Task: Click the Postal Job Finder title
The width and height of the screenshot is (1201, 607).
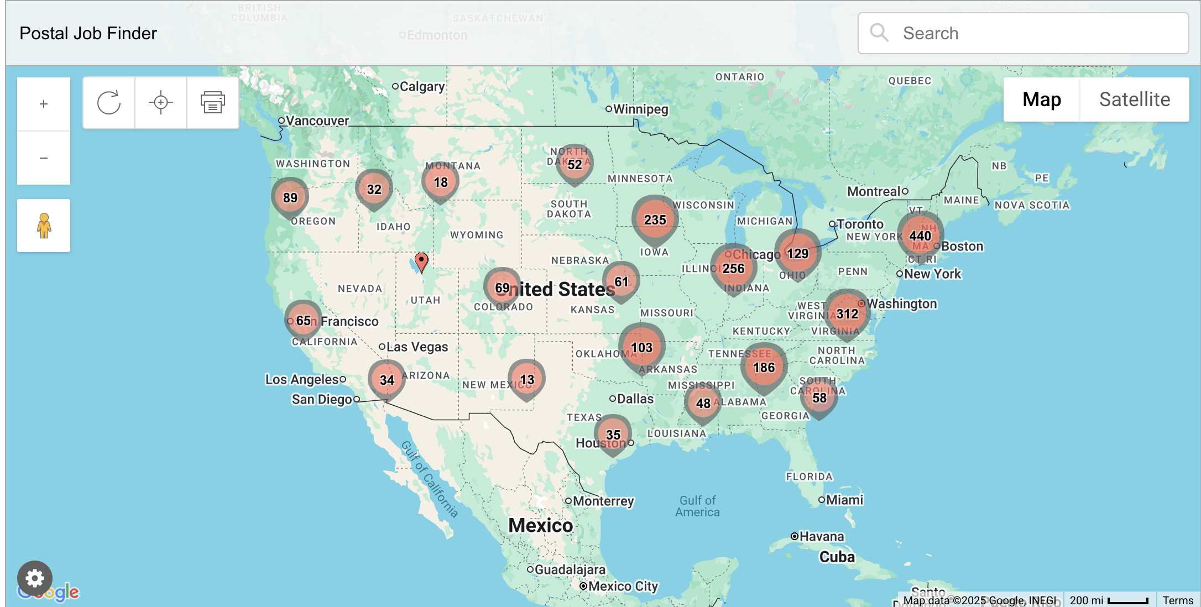Action: [x=88, y=33]
